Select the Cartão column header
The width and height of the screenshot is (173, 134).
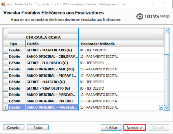click(x=52, y=44)
